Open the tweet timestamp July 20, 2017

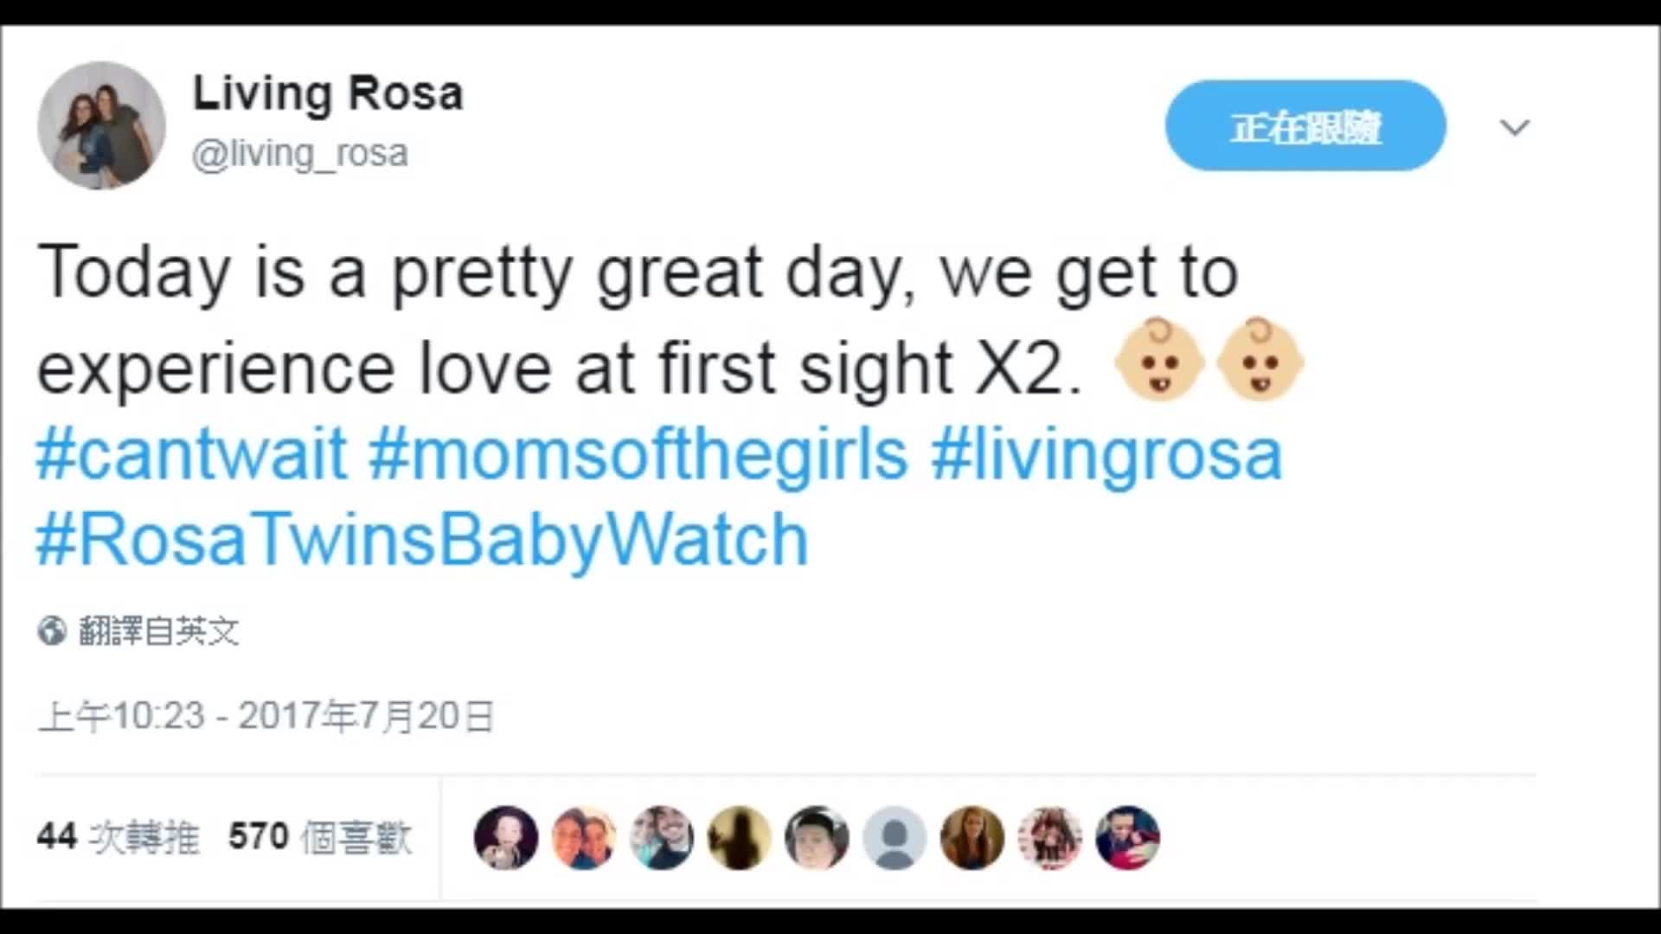(266, 717)
